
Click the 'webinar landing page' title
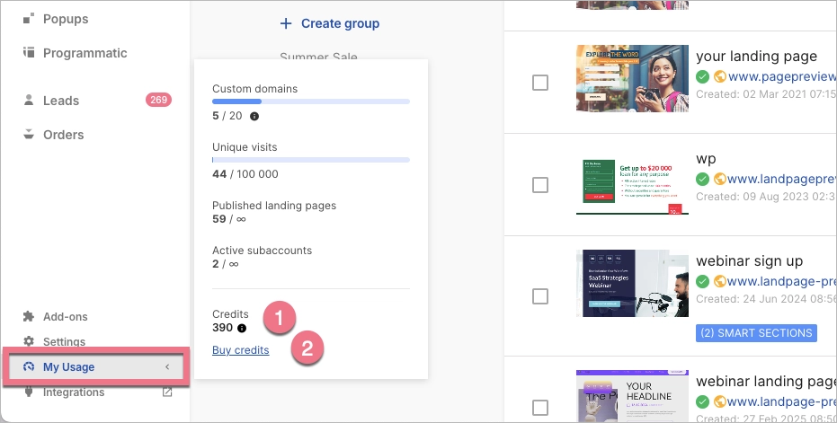click(766, 382)
